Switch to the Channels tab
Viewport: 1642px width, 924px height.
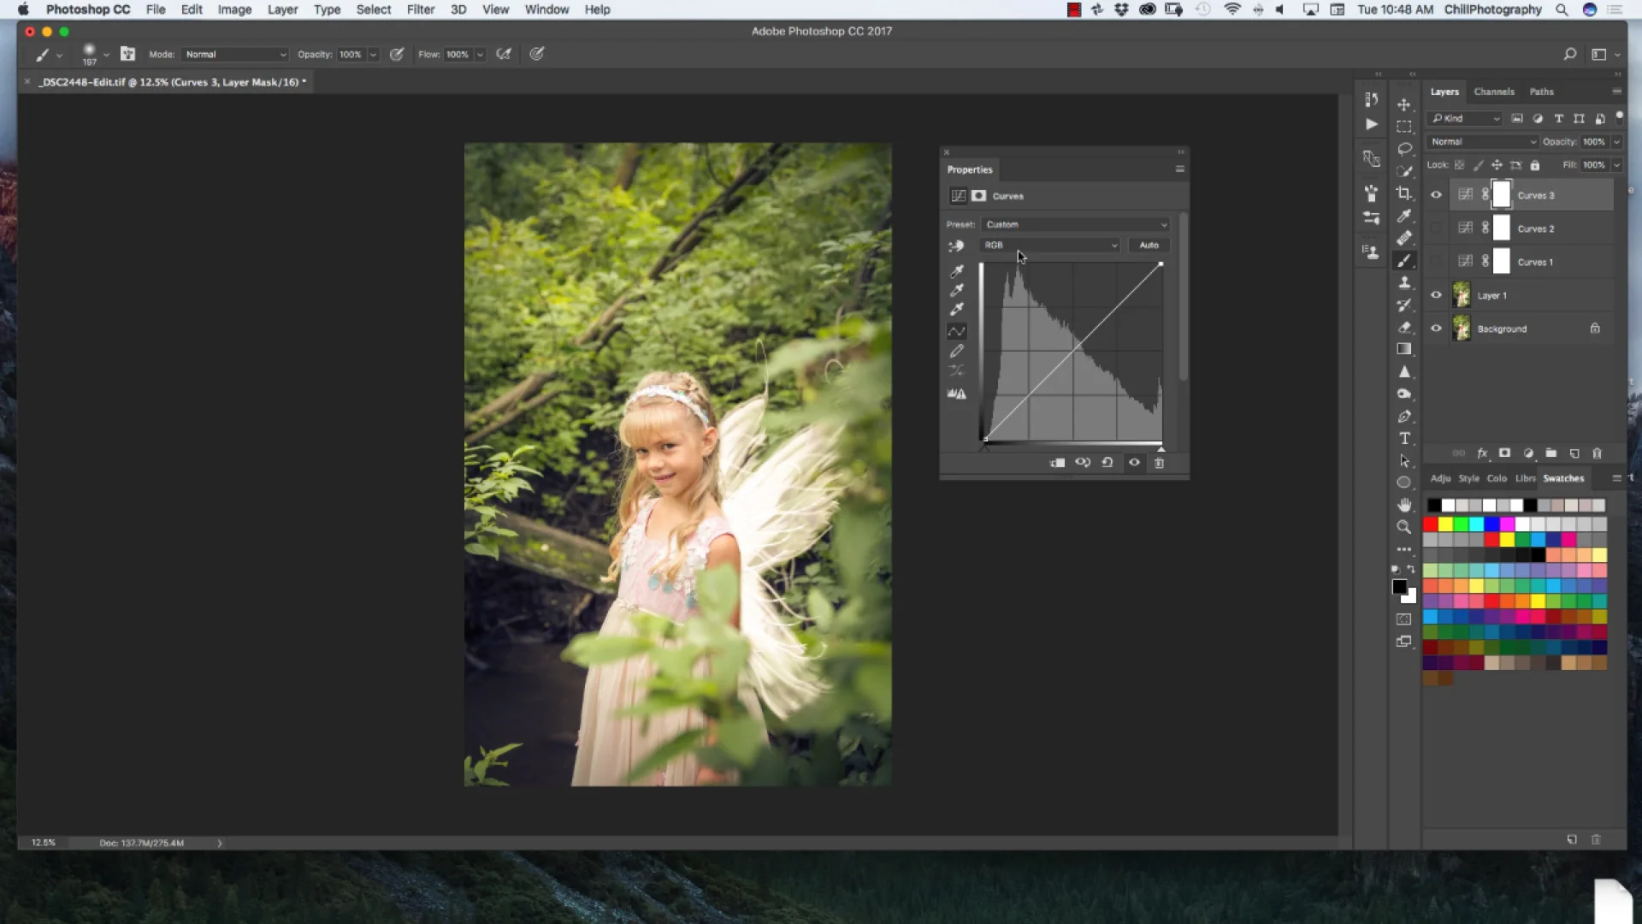tap(1495, 92)
